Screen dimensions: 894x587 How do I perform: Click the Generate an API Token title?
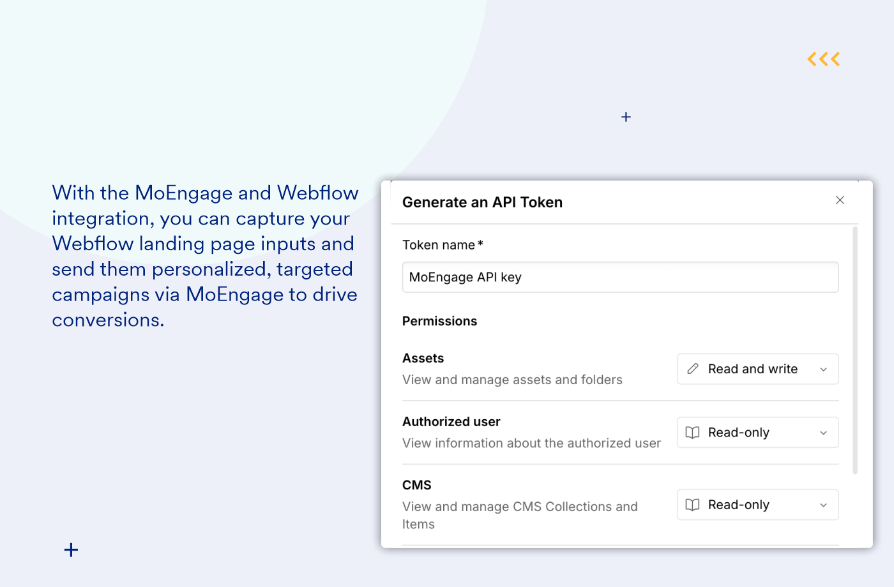482,202
